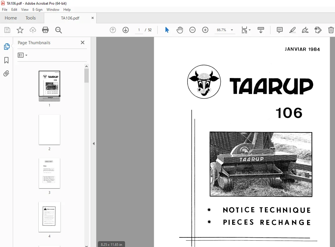Click the 8.25 x 11.65 in size label
The image size is (335, 247).
point(112,244)
